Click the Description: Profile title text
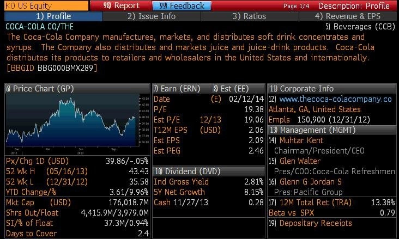 coord(354,6)
